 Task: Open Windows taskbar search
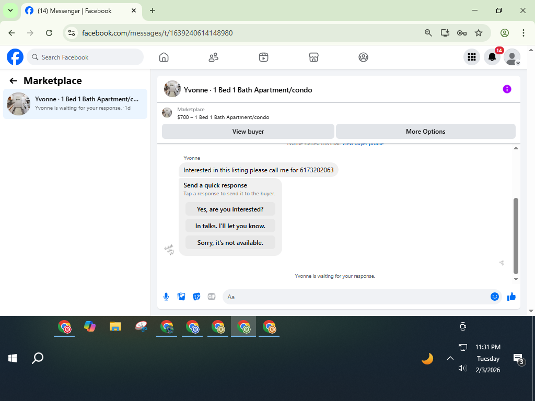[38, 358]
